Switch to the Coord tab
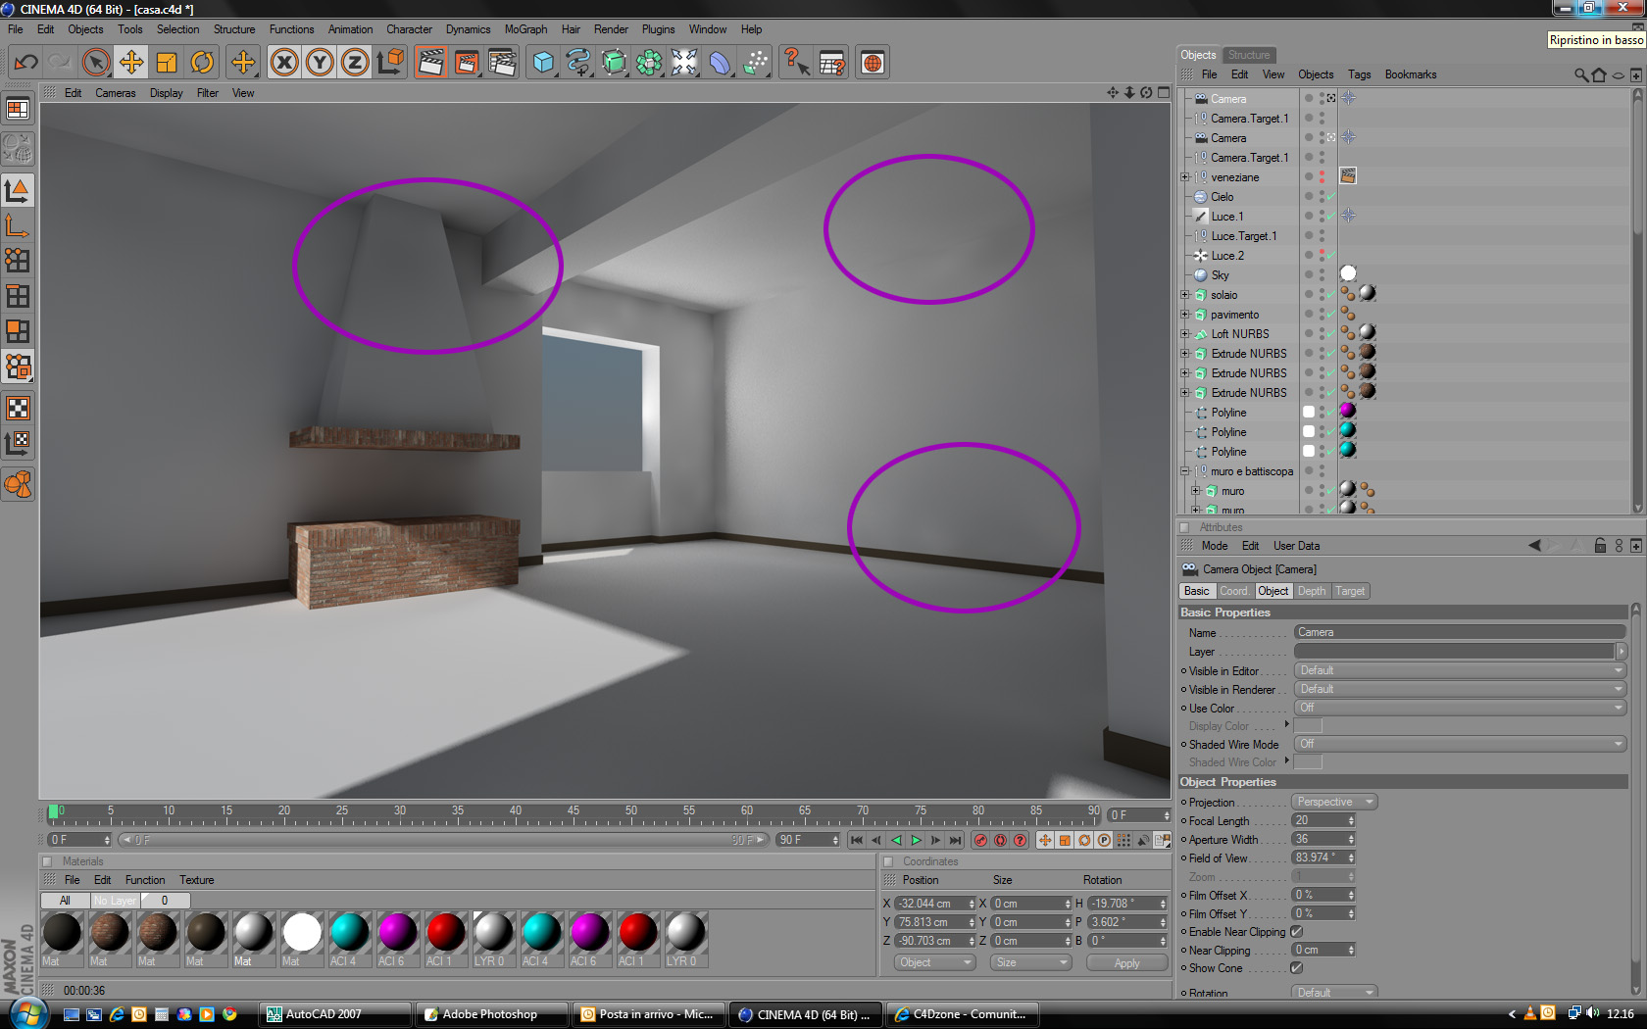The width and height of the screenshot is (1647, 1029). point(1234,591)
